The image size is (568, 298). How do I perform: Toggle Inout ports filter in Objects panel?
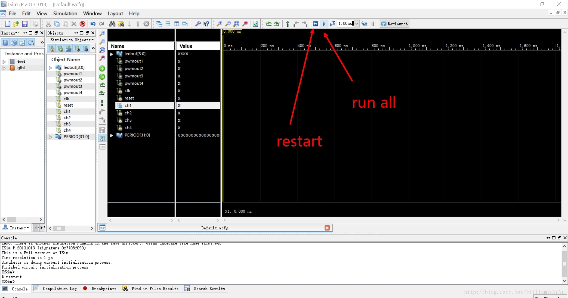click(x=69, y=48)
